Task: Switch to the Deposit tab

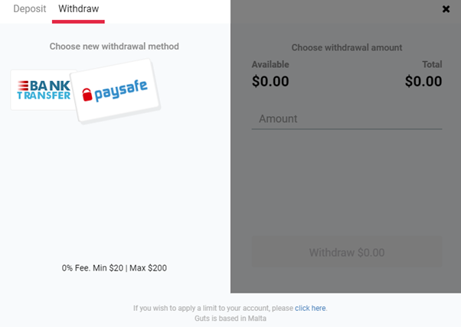Action: coord(30,9)
